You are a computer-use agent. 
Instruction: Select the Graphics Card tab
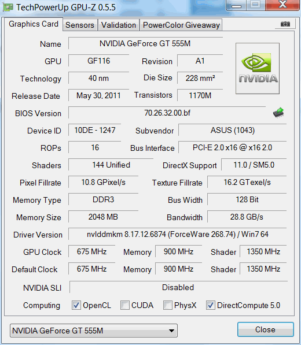(34, 24)
